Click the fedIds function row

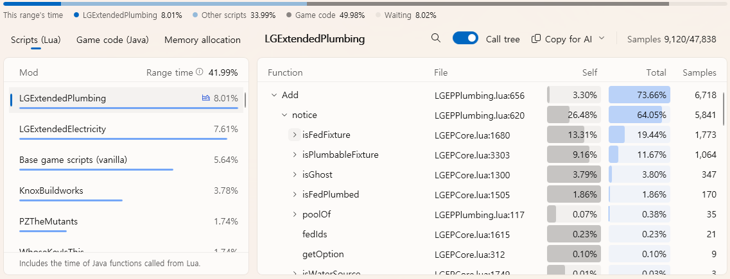491,234
